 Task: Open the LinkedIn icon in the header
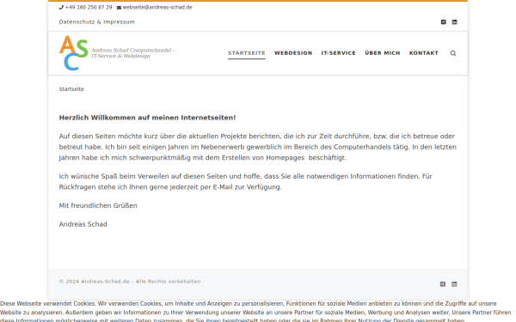point(454,22)
